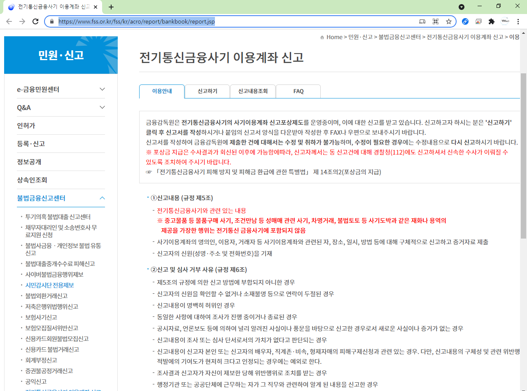Open the Q&A sidebar item

pos(24,108)
